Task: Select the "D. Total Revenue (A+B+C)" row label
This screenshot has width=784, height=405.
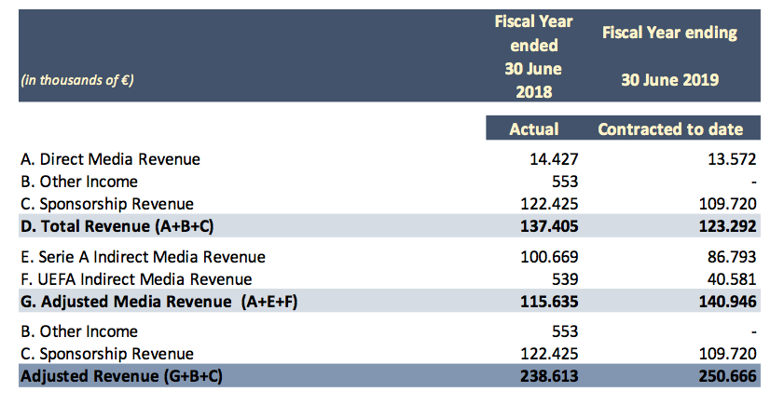Action: pos(115,226)
